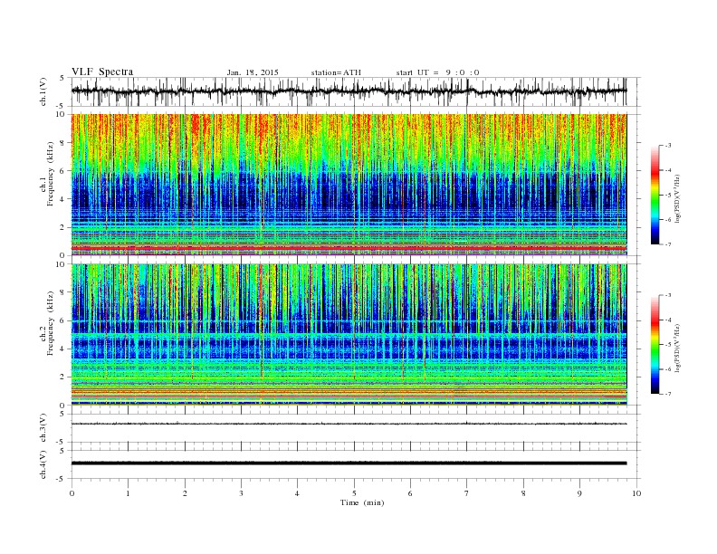The image size is (717, 554).
Task: Click the "ch.3(V)" axis label
Action: tap(43, 428)
